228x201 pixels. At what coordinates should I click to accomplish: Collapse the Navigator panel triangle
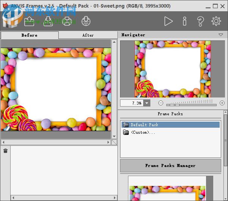(x=221, y=35)
